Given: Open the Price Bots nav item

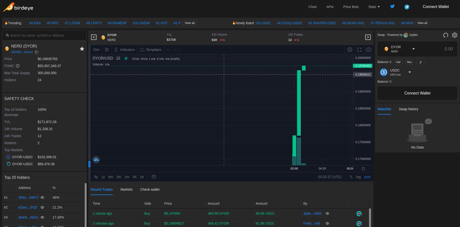Looking at the screenshot, I should tap(351, 7).
